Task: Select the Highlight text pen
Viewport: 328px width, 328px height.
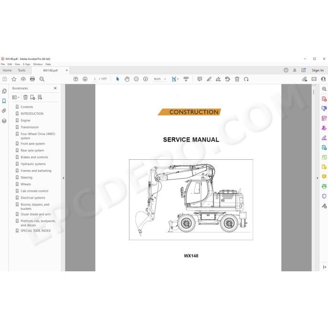Action: 209,79
